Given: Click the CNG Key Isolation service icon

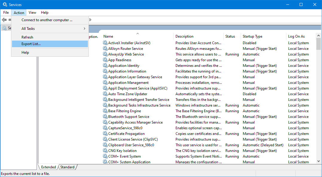Looking at the screenshot, I should pos(105,150).
